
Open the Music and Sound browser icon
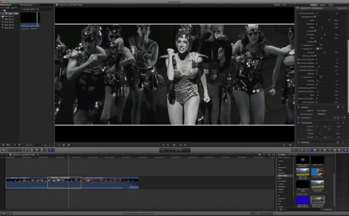pyautogui.click(x=320, y=150)
